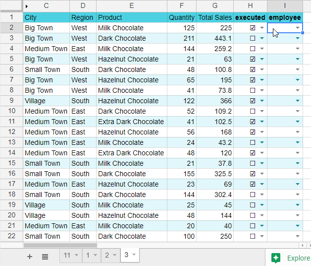Click the select-all corner box above row 1
The image size is (311, 266).
tap(11, 6)
